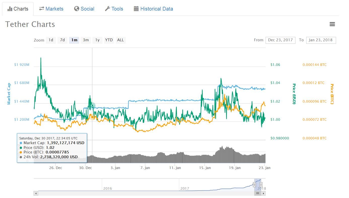Click the orange BTC marker on crosshair

92,117
